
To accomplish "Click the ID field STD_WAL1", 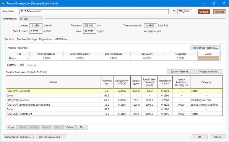I will coord(185,11).
